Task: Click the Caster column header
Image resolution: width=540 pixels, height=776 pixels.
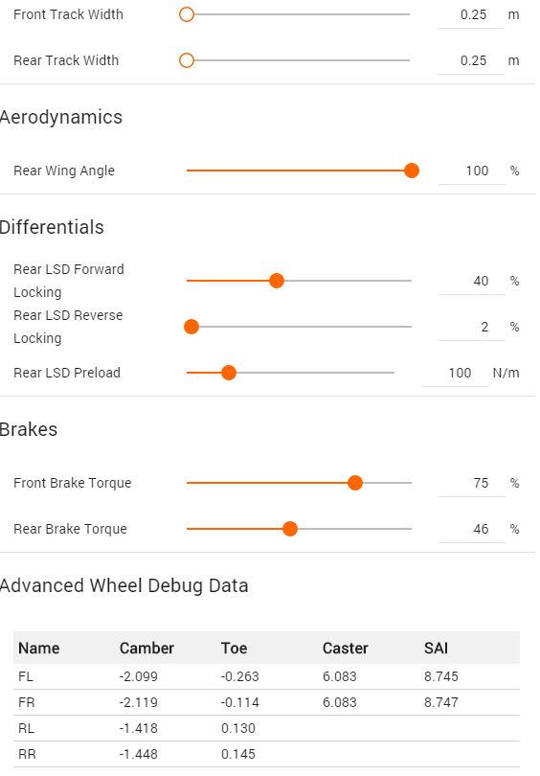Action: [346, 648]
